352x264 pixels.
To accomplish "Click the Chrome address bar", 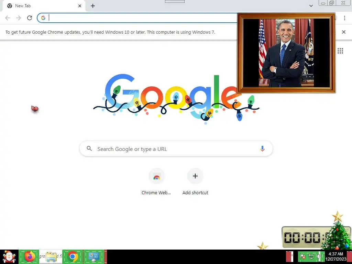I will click(137, 18).
